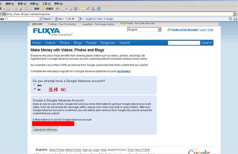
Task: Click the green globe icon beside 收藏夹
Action: [58, 9]
